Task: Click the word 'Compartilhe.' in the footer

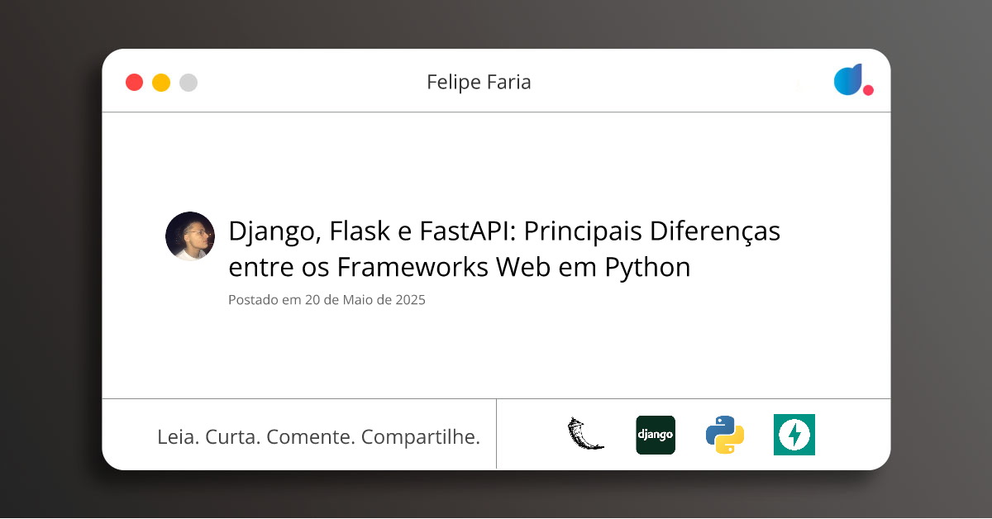Action: tap(421, 437)
